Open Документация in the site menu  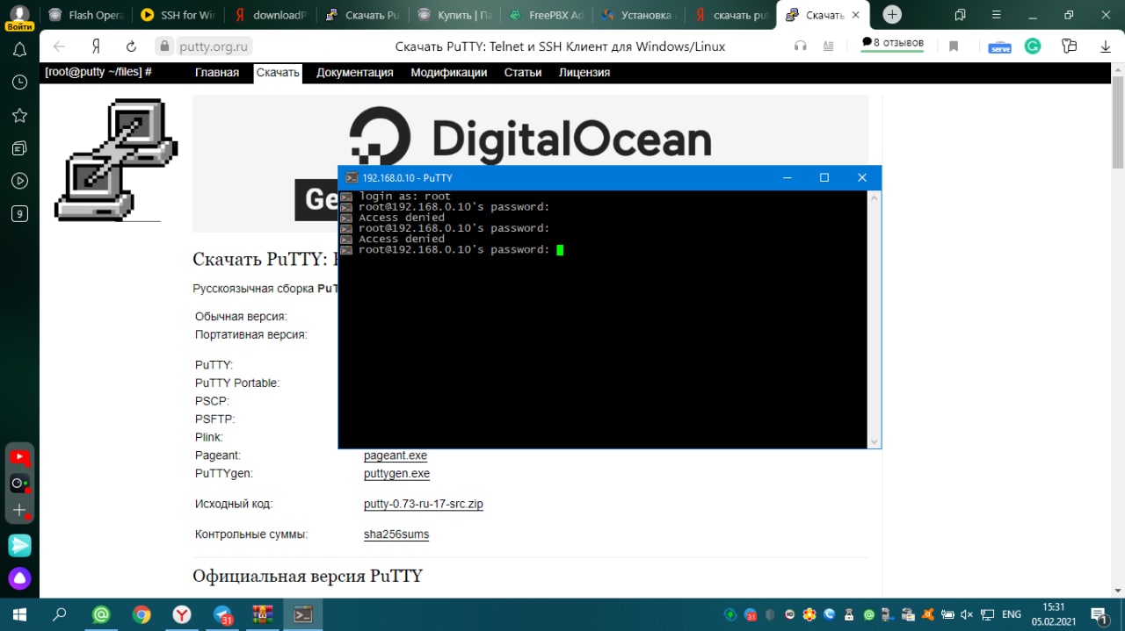click(x=355, y=73)
